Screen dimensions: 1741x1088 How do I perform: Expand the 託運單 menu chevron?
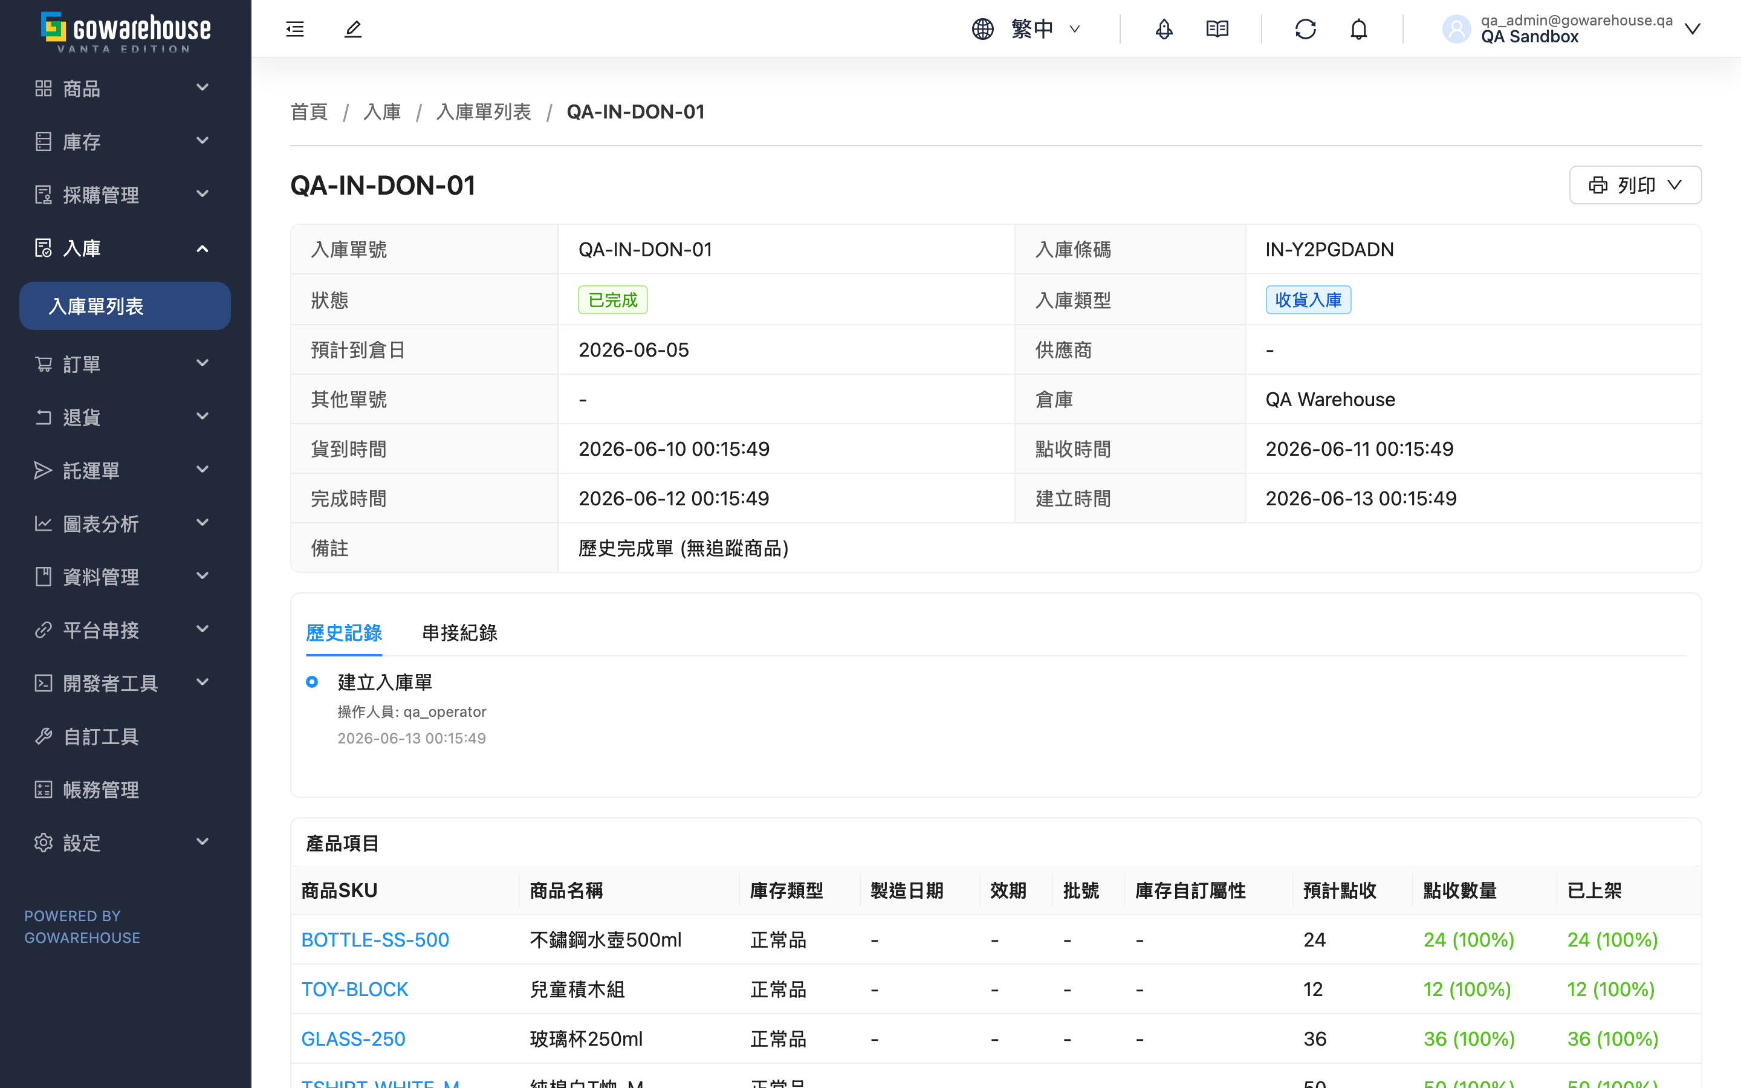[203, 469]
